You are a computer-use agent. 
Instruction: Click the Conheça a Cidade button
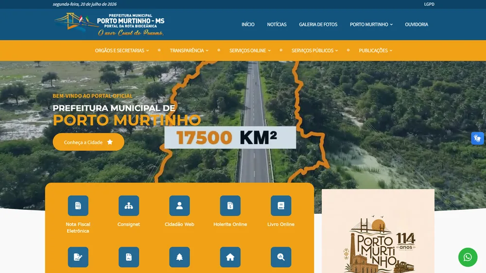[88, 142]
